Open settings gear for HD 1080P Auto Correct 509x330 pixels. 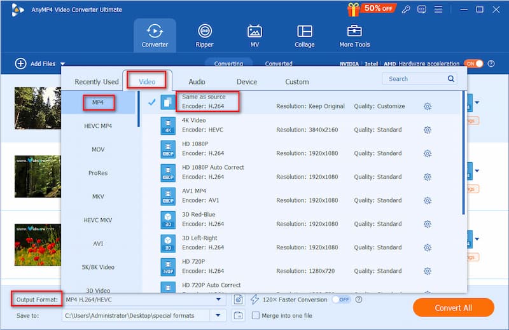pyautogui.click(x=428, y=177)
